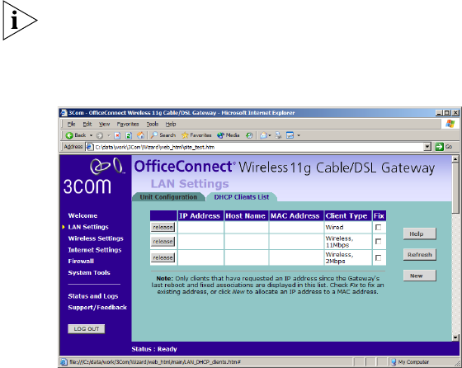This screenshot has width=462, height=368.
Task: Go to the Home page icon
Action: pos(140,135)
